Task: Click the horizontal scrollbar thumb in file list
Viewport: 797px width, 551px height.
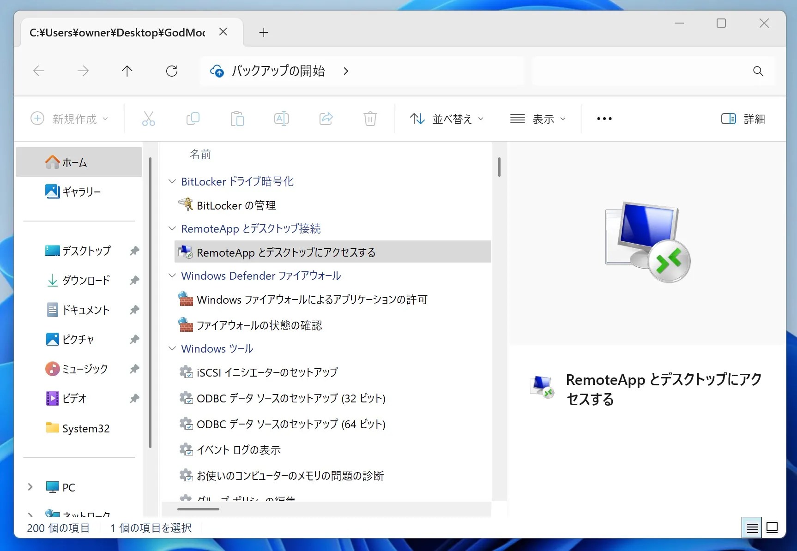Action: [198, 509]
